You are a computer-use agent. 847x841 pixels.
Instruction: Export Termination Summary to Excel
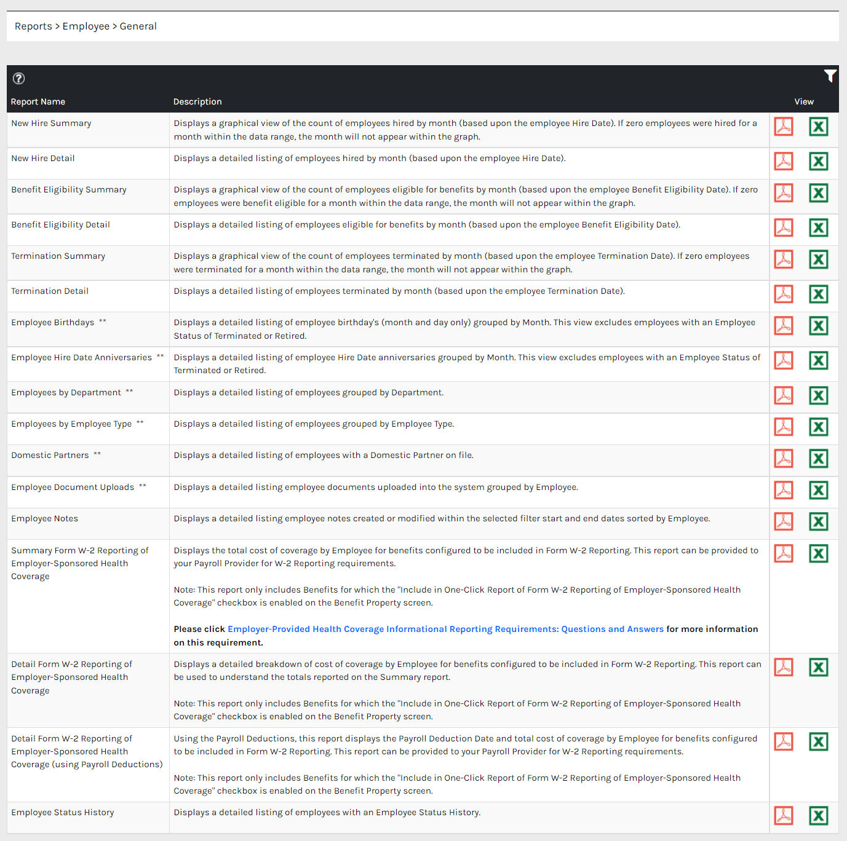click(x=818, y=259)
